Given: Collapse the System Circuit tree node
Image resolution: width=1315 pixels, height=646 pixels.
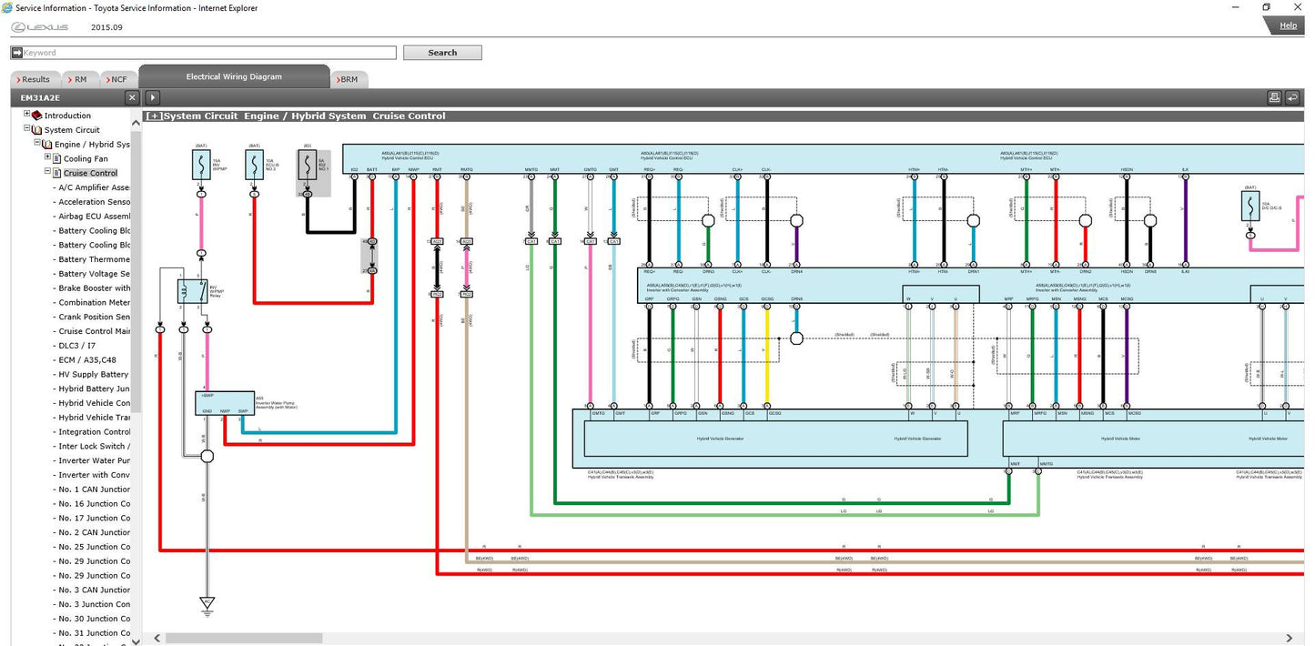Looking at the screenshot, I should [x=27, y=129].
